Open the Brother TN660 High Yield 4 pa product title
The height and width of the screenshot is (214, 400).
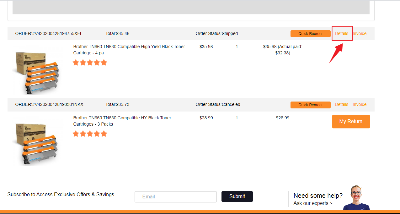pyautogui.click(x=129, y=50)
